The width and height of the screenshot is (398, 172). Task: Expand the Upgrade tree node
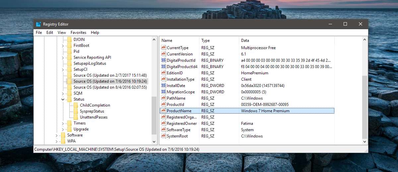pos(63,129)
